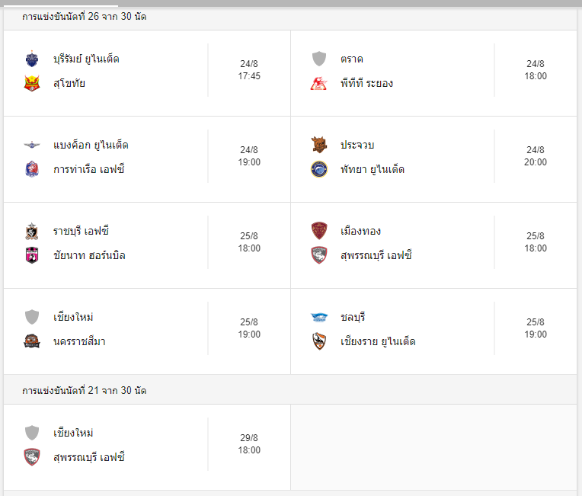The width and height of the screenshot is (582, 496).
Task: Click the matchday 26 of 30 header
Action: click(84, 16)
